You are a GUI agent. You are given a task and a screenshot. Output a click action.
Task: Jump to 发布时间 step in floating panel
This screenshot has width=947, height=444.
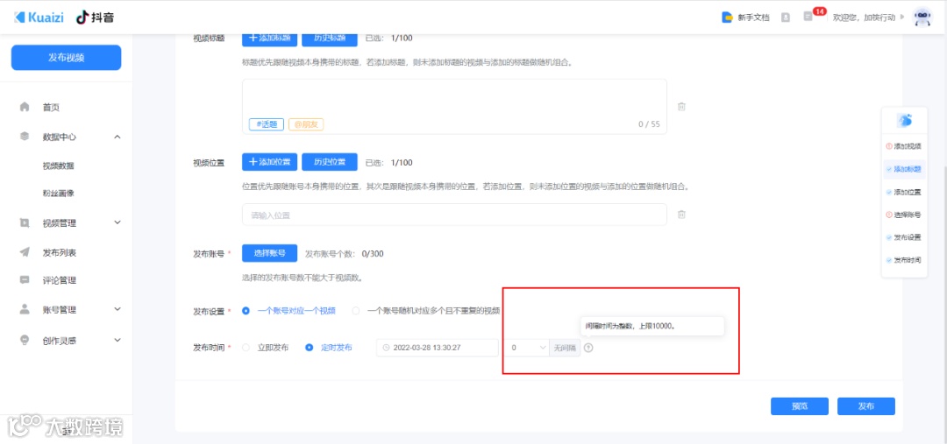pyautogui.click(x=904, y=261)
